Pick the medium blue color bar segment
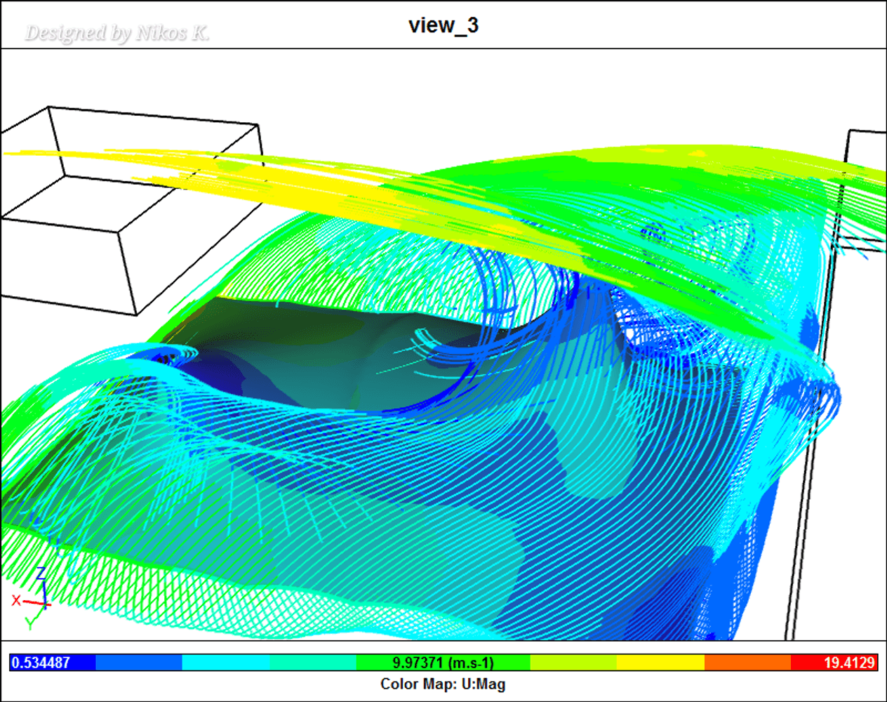 (x=138, y=663)
